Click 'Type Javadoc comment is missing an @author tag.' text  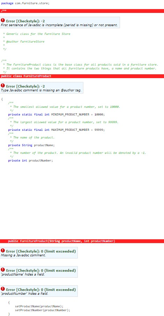pos(41,90)
